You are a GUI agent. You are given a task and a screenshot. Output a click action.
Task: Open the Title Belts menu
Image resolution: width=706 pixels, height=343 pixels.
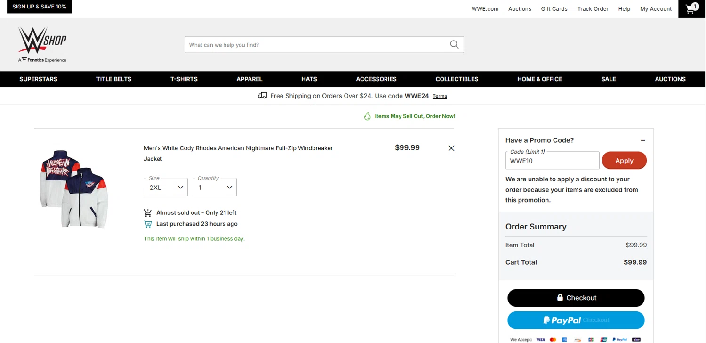114,79
